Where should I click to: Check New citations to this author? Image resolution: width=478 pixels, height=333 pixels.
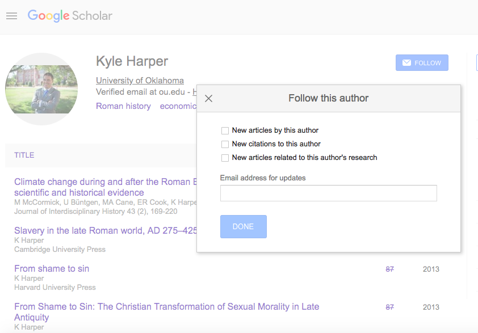pos(225,144)
